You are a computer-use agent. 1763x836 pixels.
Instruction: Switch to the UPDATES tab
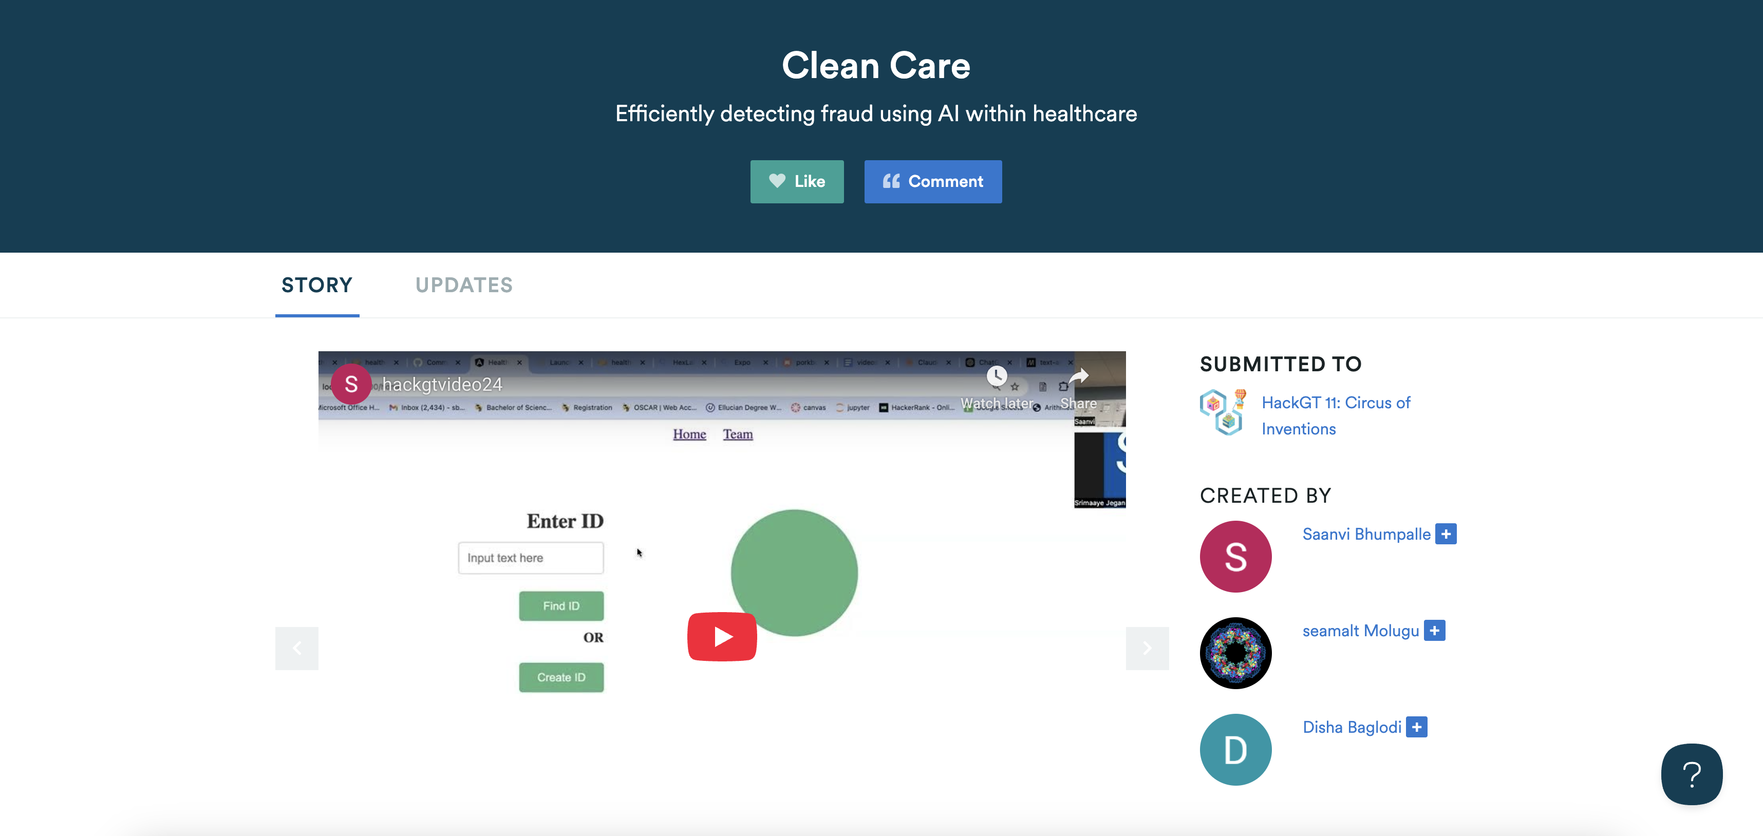[464, 286]
